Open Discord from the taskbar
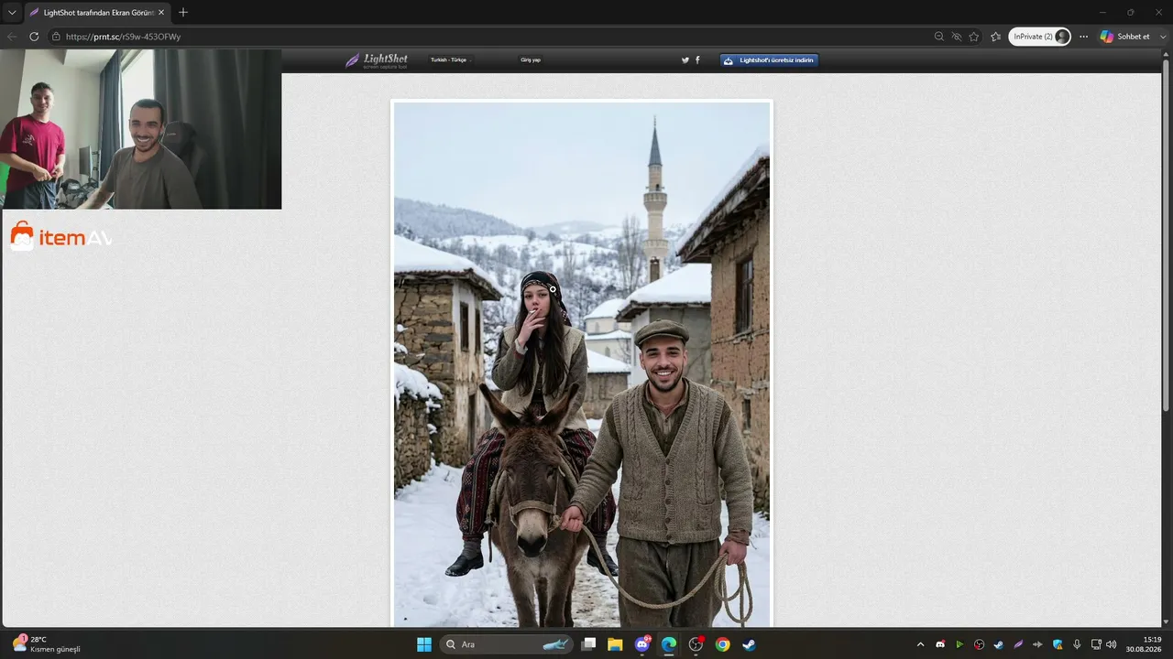 click(x=642, y=644)
